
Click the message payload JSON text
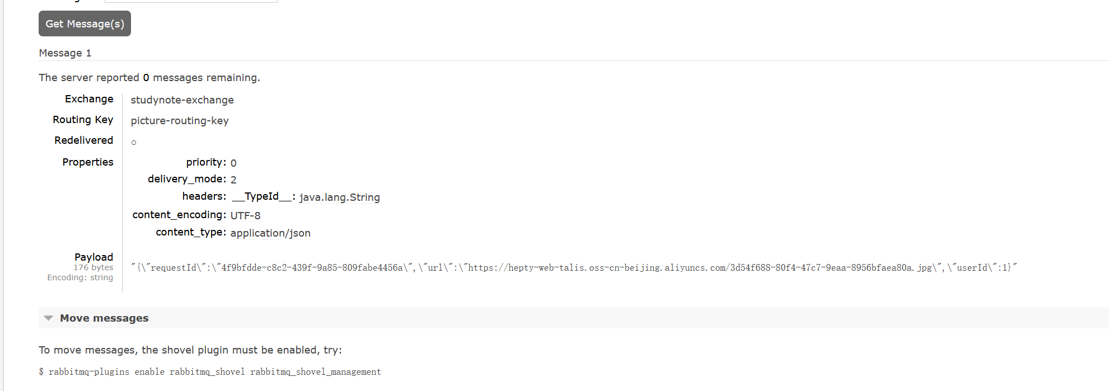coord(574,267)
